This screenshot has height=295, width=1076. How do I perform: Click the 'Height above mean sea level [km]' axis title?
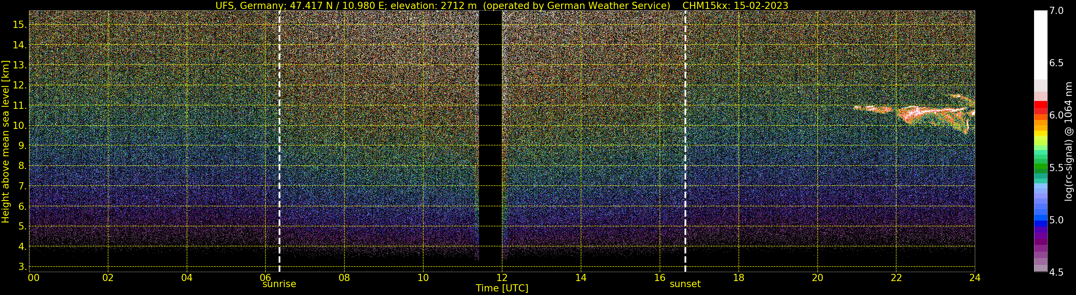pos(5,141)
